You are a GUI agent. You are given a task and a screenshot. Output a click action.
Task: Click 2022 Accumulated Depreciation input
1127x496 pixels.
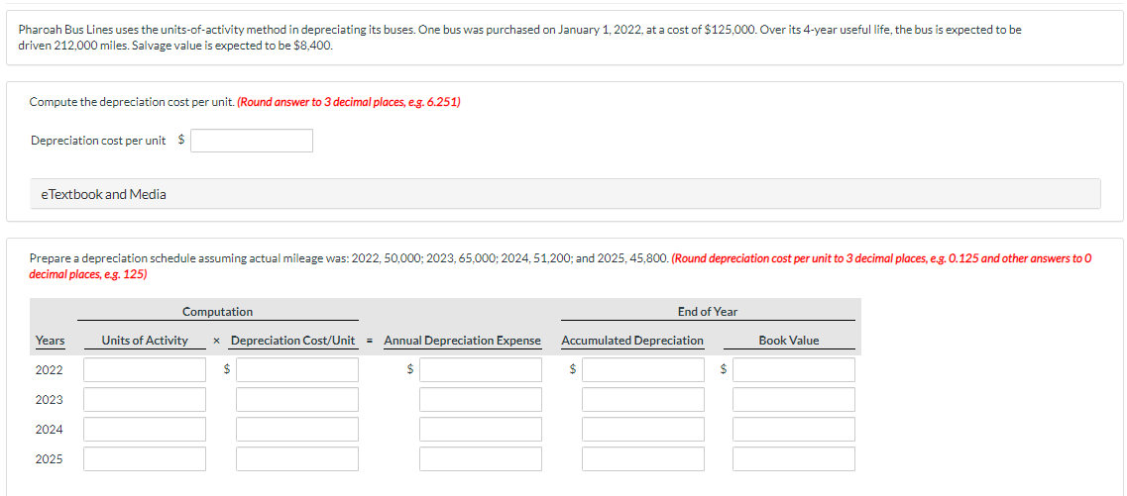[x=643, y=369]
